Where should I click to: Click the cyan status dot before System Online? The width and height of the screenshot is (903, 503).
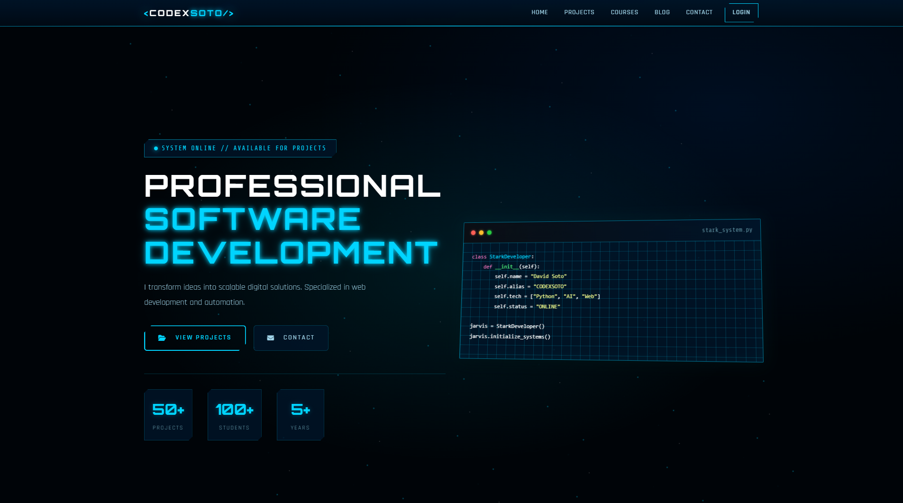(156, 148)
